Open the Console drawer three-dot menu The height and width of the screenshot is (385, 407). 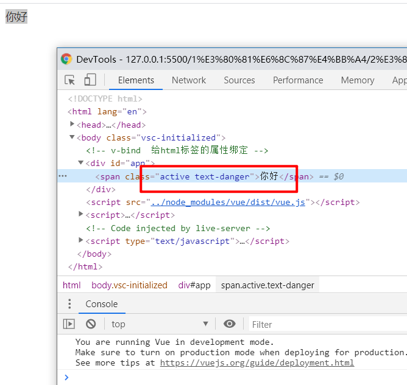click(x=69, y=303)
